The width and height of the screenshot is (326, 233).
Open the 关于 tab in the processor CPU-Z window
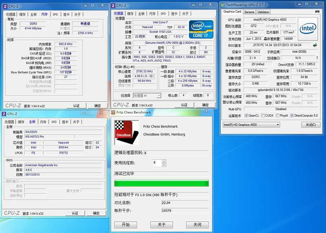tap(185, 14)
